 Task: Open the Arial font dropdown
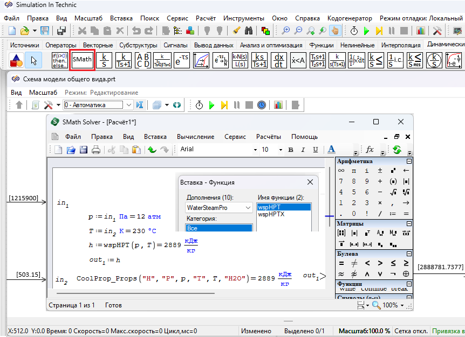pyautogui.click(x=255, y=150)
